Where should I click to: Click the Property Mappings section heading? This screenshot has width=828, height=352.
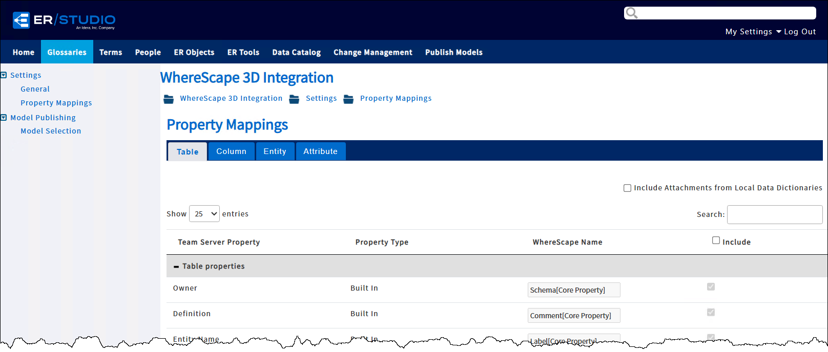click(x=227, y=125)
